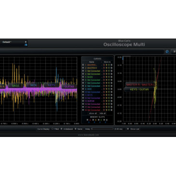Open dropdown arrow under memory slot B
This screenshot has height=176, width=176.
coord(95,122)
